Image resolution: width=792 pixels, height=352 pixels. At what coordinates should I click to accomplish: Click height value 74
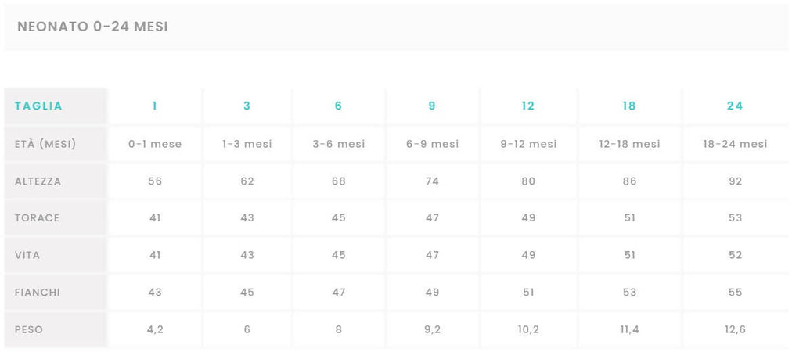point(432,181)
